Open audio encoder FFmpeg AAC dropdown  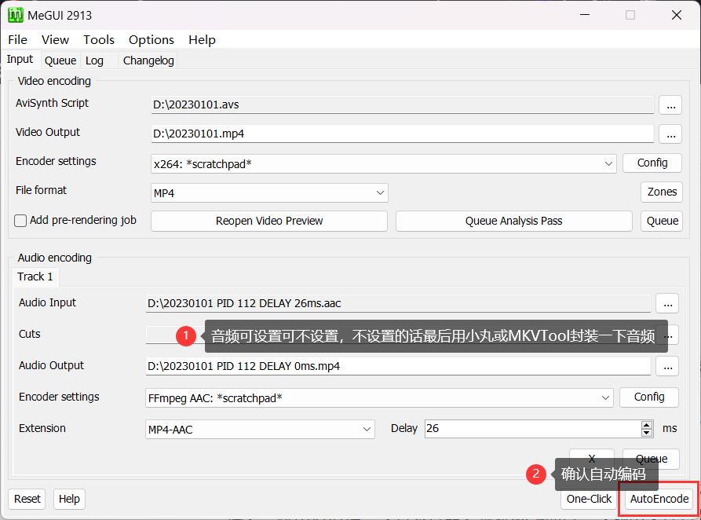(605, 397)
